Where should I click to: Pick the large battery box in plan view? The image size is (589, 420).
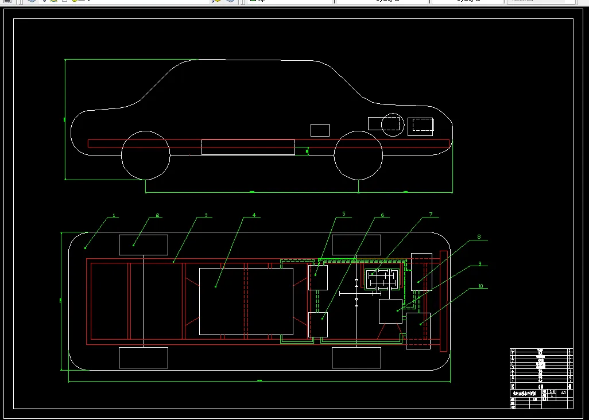pos(246,301)
